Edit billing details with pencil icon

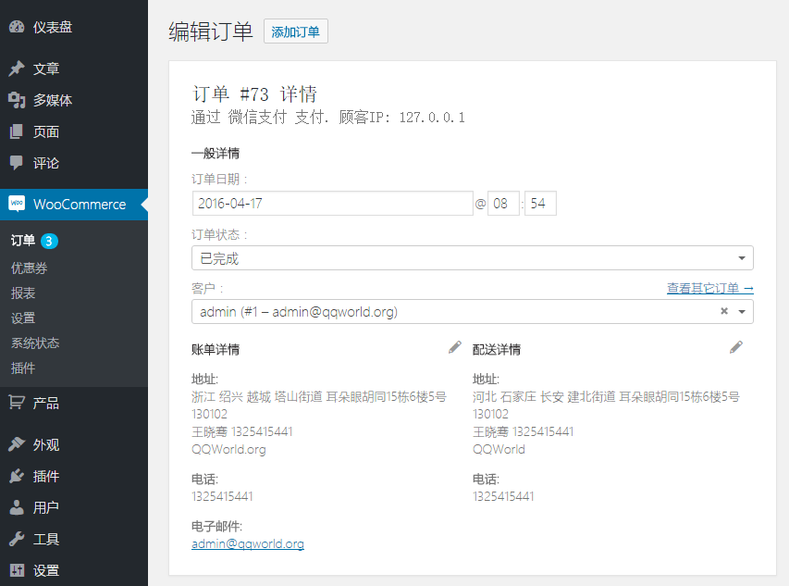[455, 347]
